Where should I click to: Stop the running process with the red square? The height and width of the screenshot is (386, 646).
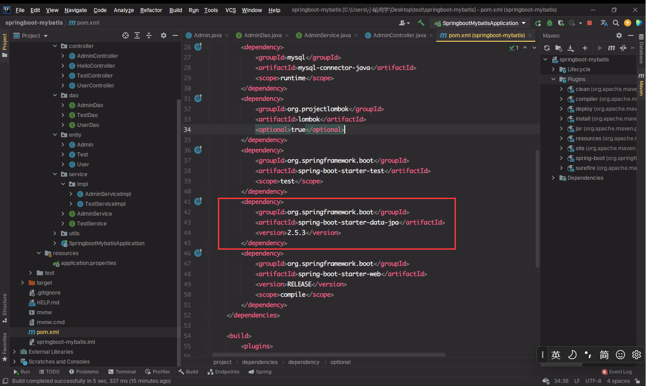pos(590,23)
